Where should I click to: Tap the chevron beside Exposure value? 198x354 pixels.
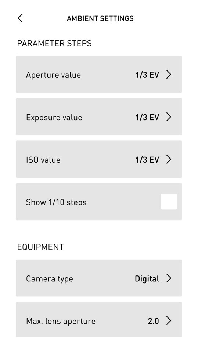169,117
